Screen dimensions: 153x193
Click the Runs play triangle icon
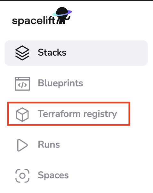click(22, 145)
